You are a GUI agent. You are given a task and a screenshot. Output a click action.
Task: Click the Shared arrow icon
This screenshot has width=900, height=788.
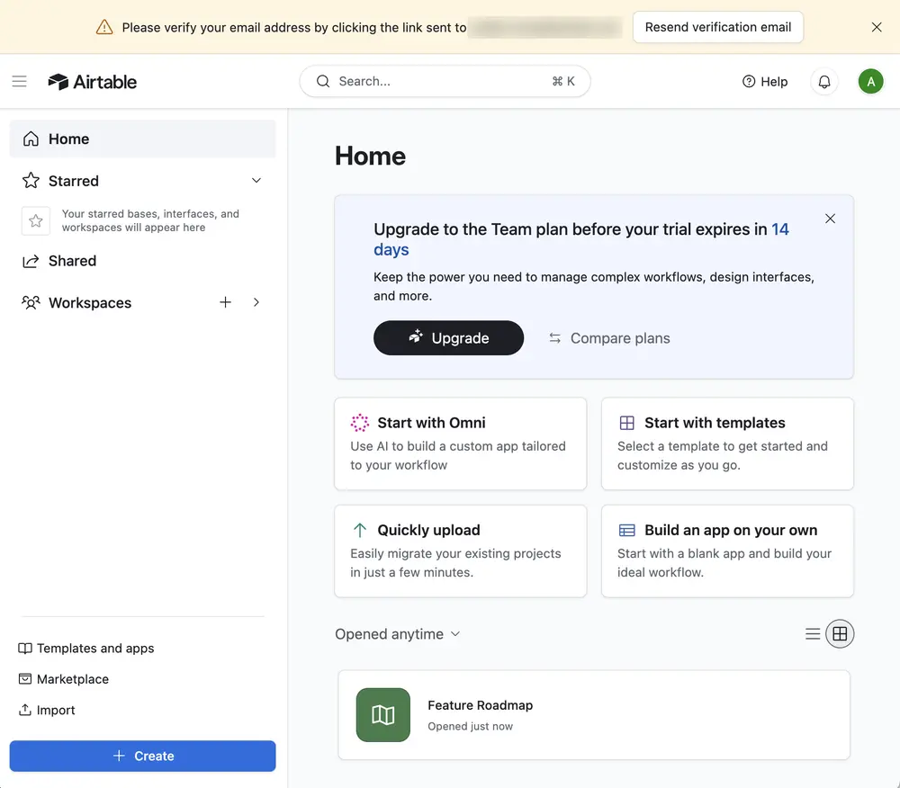(x=31, y=261)
